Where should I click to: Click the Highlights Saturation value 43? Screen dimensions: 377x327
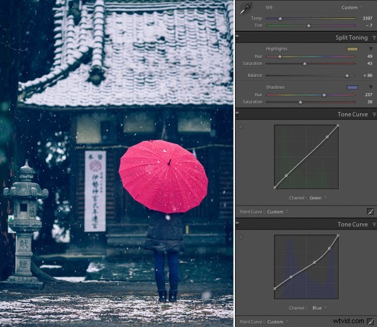point(369,64)
